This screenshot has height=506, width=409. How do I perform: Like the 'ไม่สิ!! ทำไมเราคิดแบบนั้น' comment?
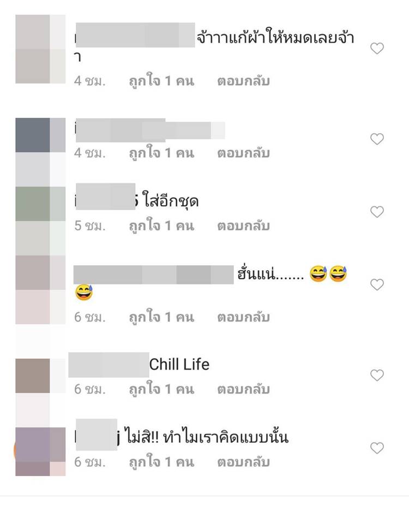pyautogui.click(x=377, y=448)
